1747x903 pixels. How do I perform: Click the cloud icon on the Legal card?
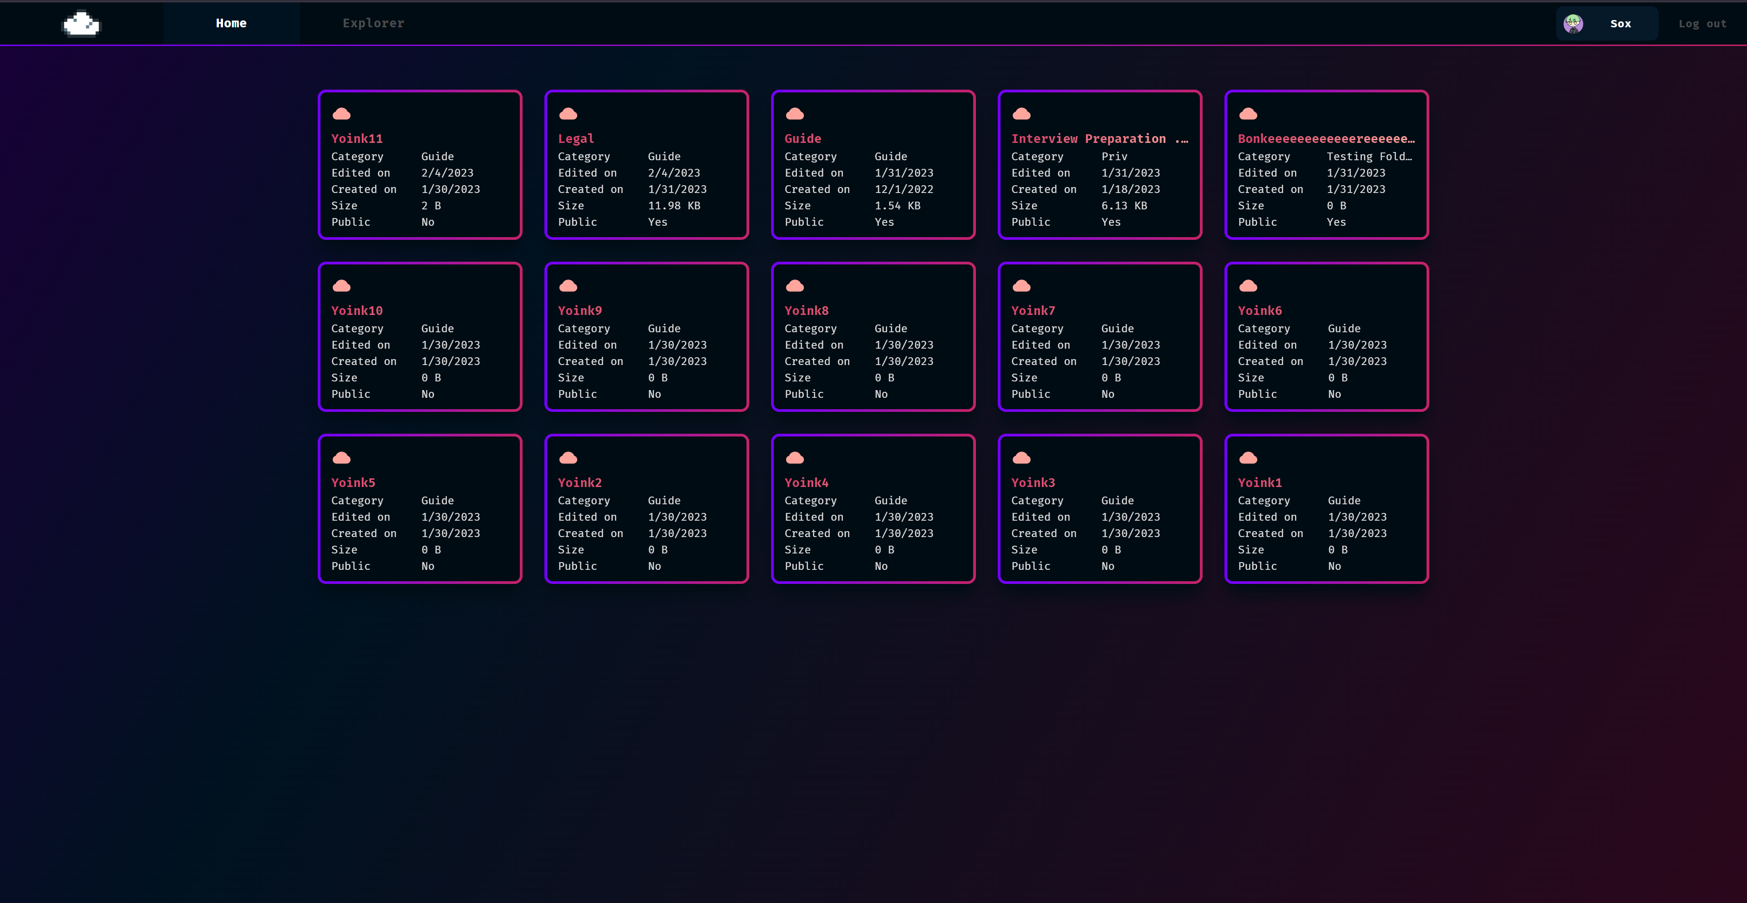(568, 114)
